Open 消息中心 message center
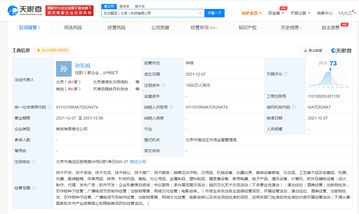Screen dimensions: 359x214 coord(325,13)
